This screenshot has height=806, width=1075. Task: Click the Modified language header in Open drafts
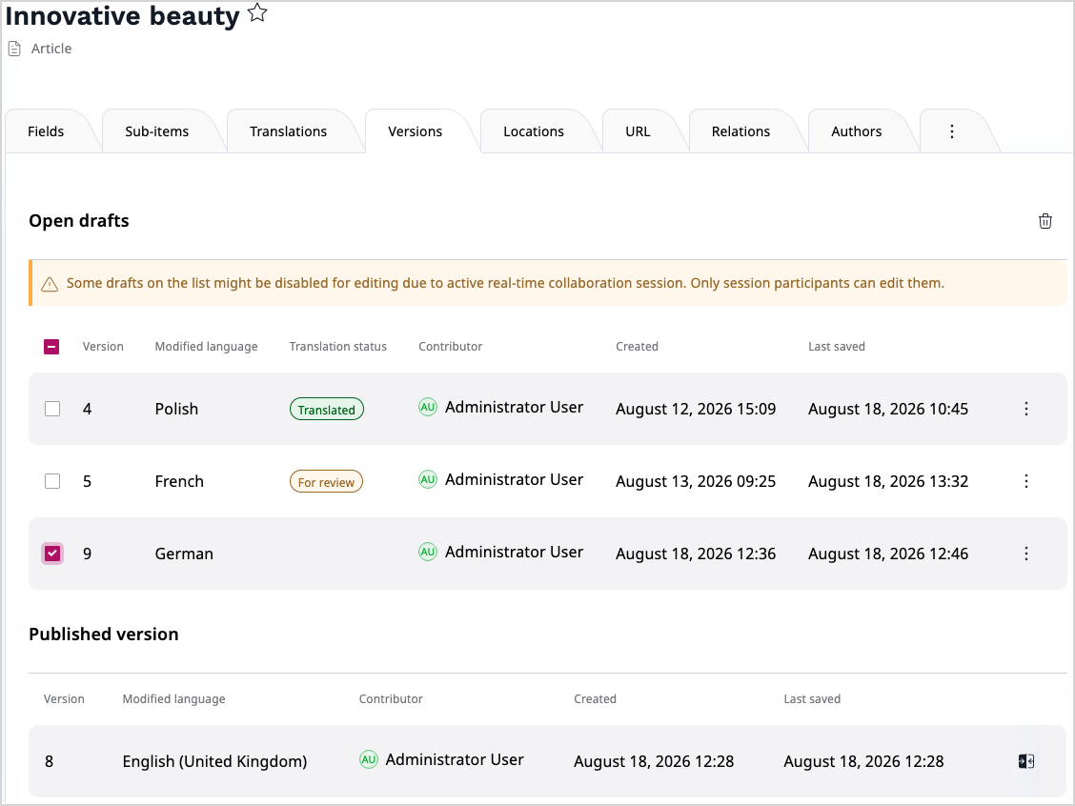[x=207, y=347]
